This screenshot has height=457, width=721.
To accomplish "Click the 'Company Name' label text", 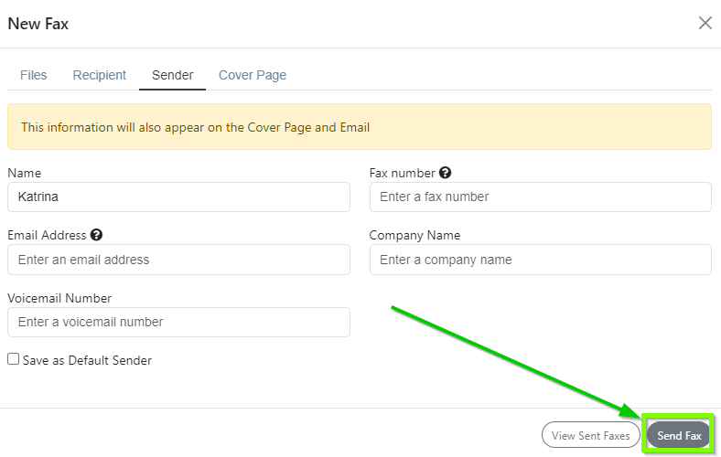I will coord(414,235).
